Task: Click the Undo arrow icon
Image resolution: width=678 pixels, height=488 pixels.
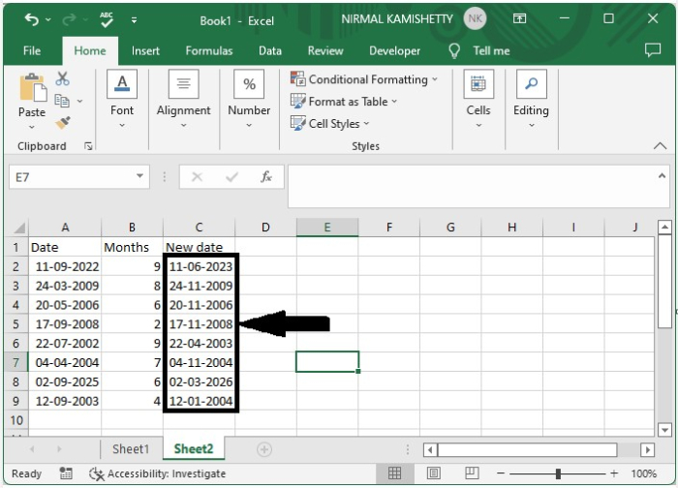Action: 32,19
